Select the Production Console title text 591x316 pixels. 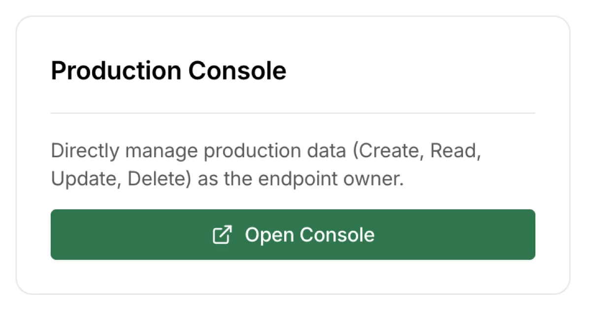[168, 70]
